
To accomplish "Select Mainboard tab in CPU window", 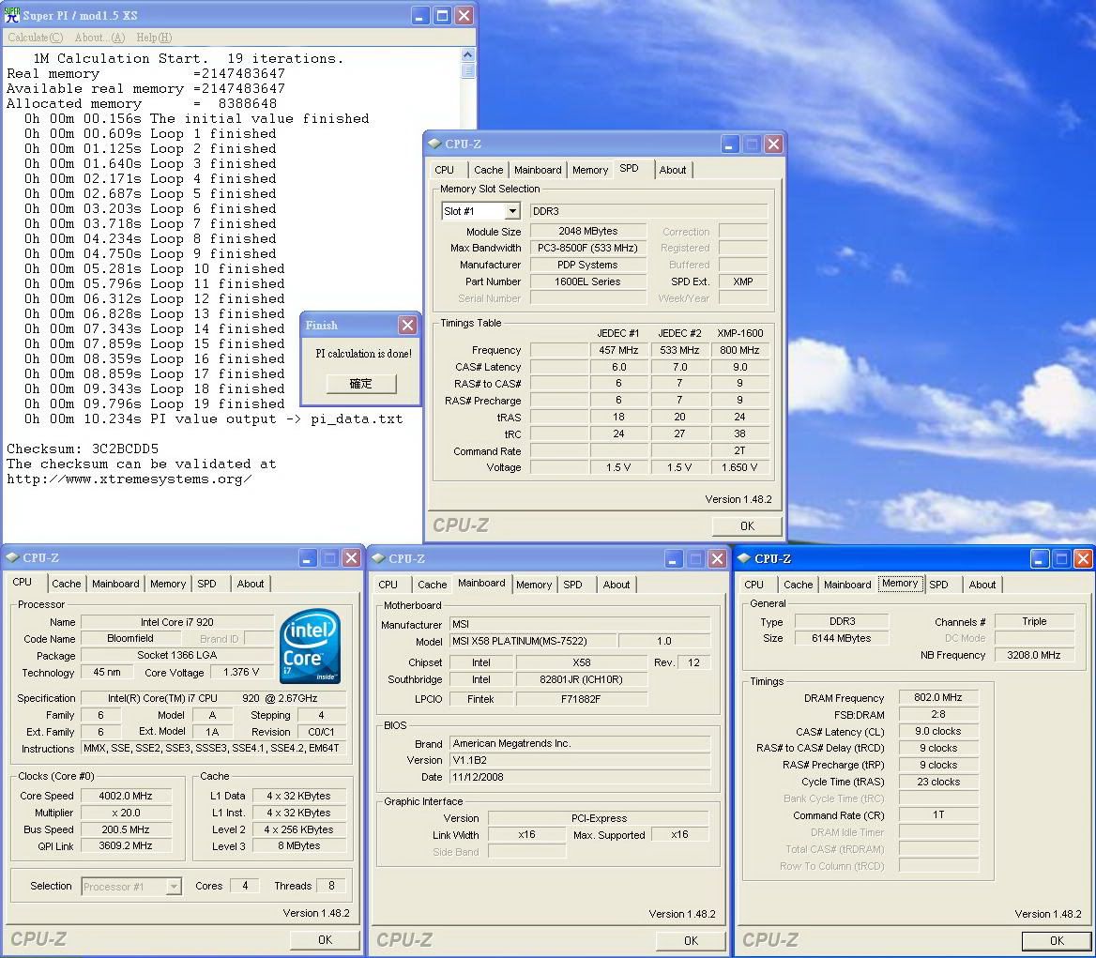I will [x=115, y=584].
